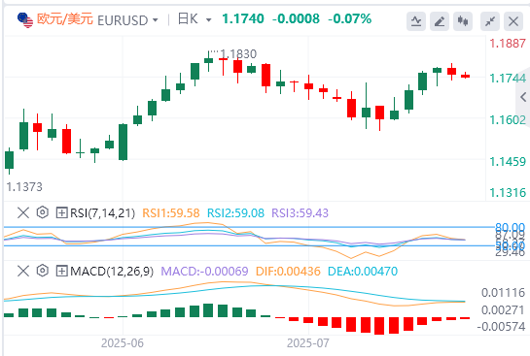Image resolution: width=530 pixels, height=356 pixels.
Task: Click the RSI3:59.43 value
Action: [x=300, y=213]
